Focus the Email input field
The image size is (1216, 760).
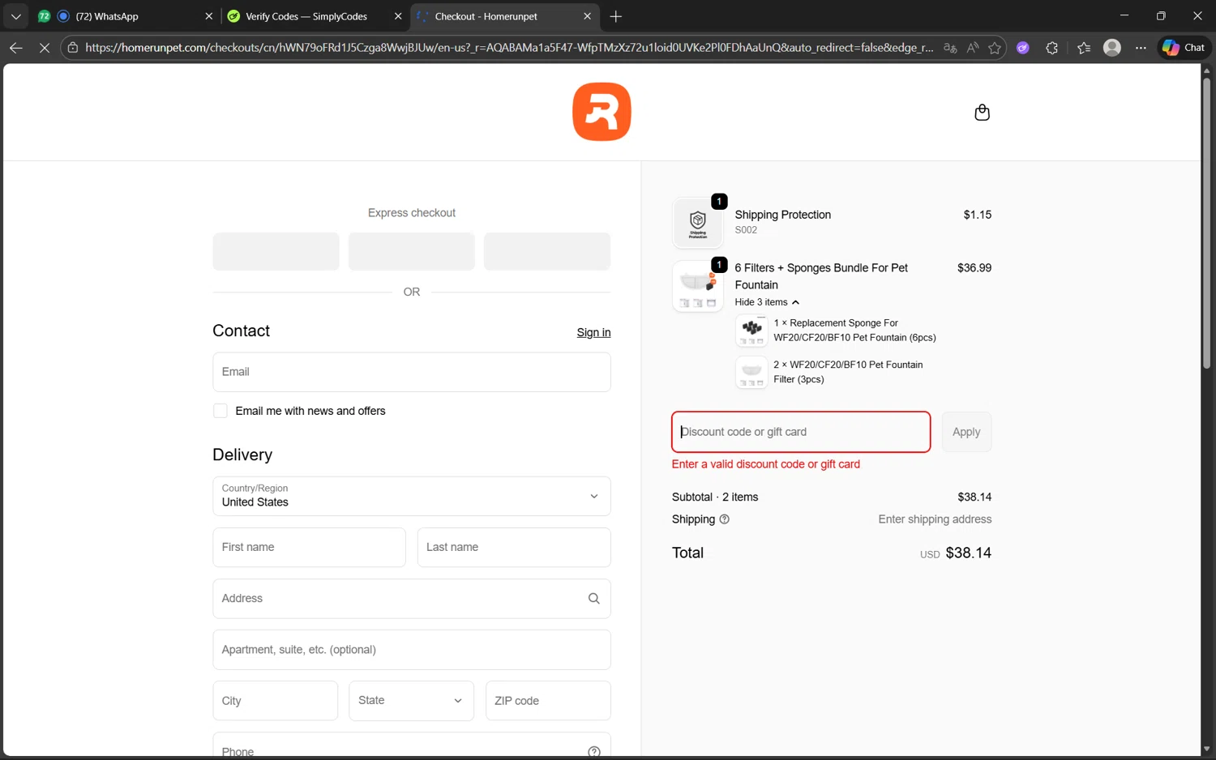pos(412,372)
